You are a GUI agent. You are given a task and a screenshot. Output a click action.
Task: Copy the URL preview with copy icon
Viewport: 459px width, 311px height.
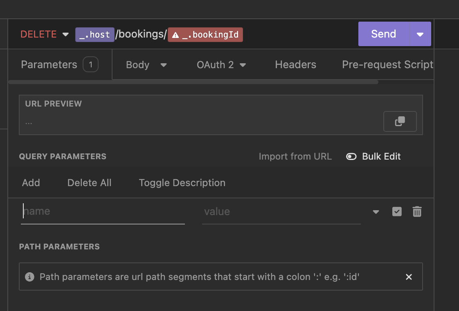400,121
